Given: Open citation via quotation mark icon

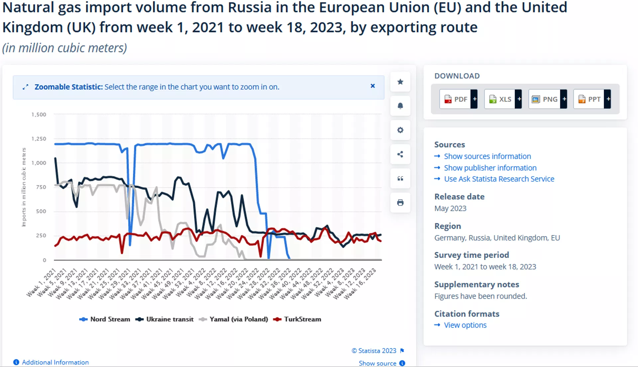Looking at the screenshot, I should (400, 179).
